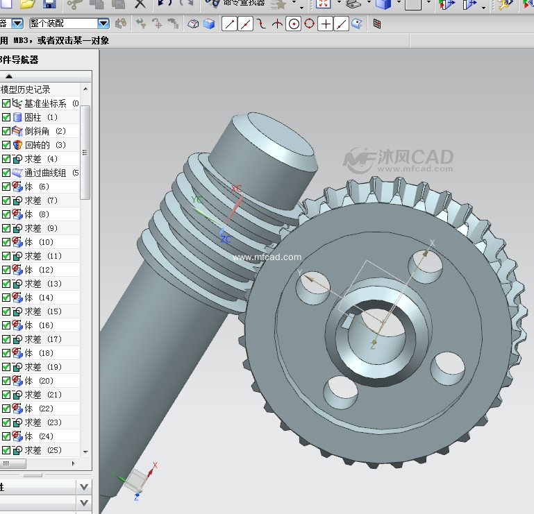534x514 pixels.
Task: Expand the second collapsed panel at bottom left
Action: 84,502
